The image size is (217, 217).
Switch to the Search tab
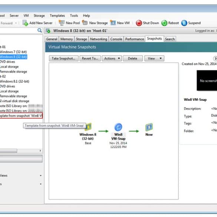pos(170,39)
